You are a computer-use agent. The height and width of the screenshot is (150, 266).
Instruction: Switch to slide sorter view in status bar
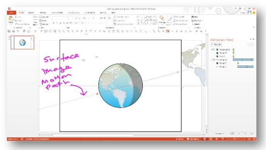pyautogui.click(x=211, y=139)
